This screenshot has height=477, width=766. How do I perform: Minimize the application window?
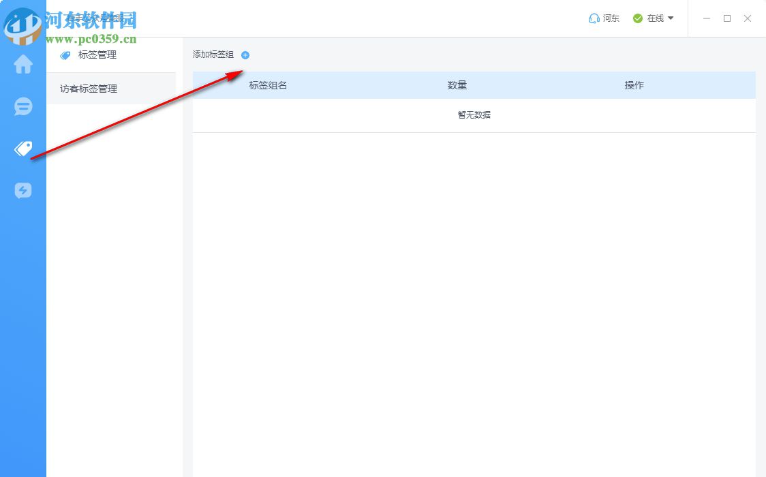707,18
